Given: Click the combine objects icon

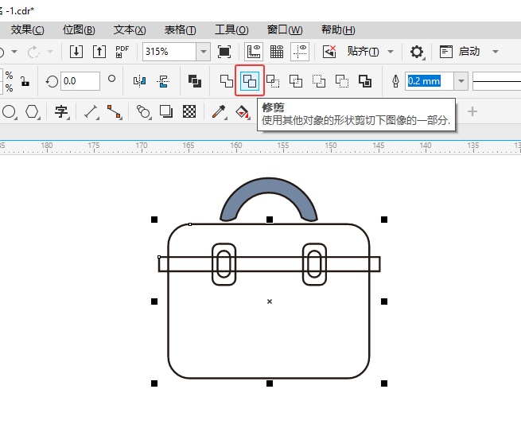Looking at the screenshot, I should [x=195, y=81].
